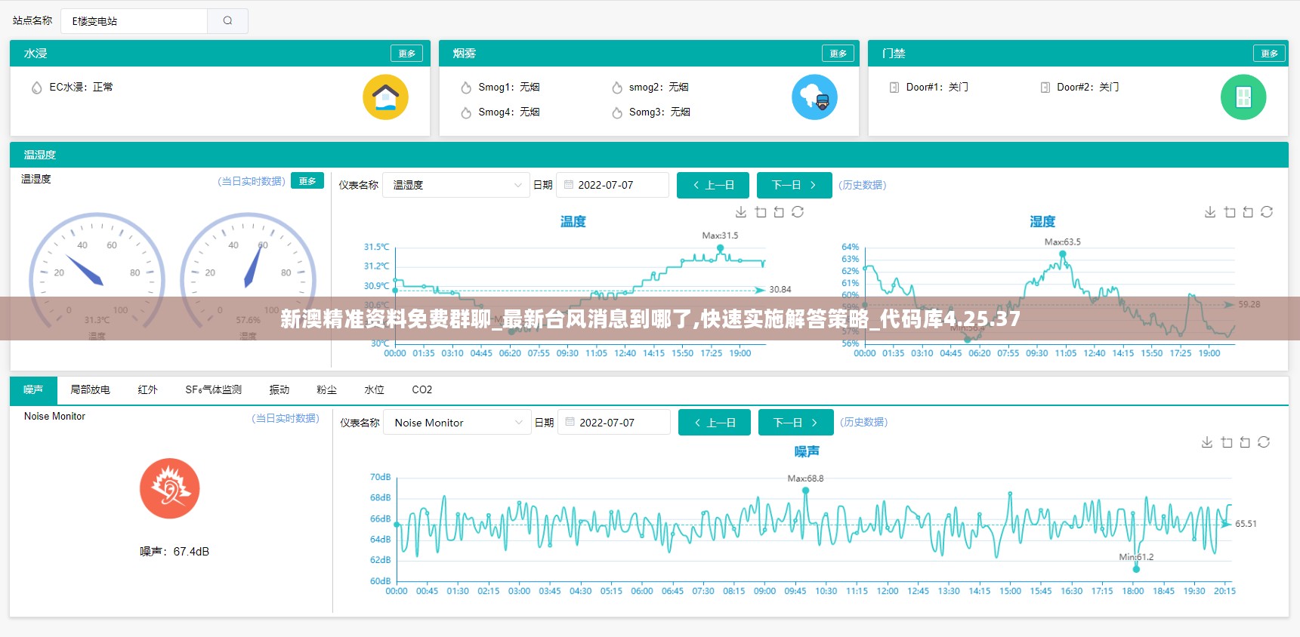Enable area zoom on 噪声 chart

[x=1227, y=442]
